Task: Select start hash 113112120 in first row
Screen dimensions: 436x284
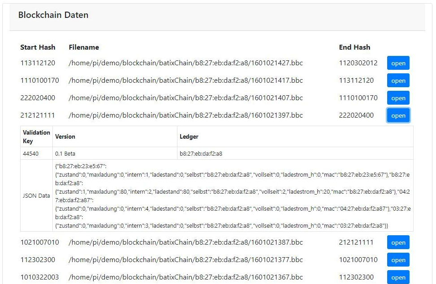Action: coord(38,63)
